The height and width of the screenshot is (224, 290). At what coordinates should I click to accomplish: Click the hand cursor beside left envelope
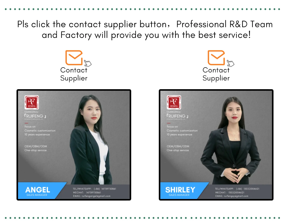[x=88, y=63]
